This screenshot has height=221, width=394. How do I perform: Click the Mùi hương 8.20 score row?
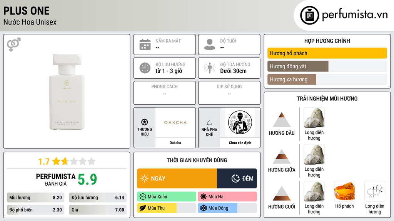(35, 198)
